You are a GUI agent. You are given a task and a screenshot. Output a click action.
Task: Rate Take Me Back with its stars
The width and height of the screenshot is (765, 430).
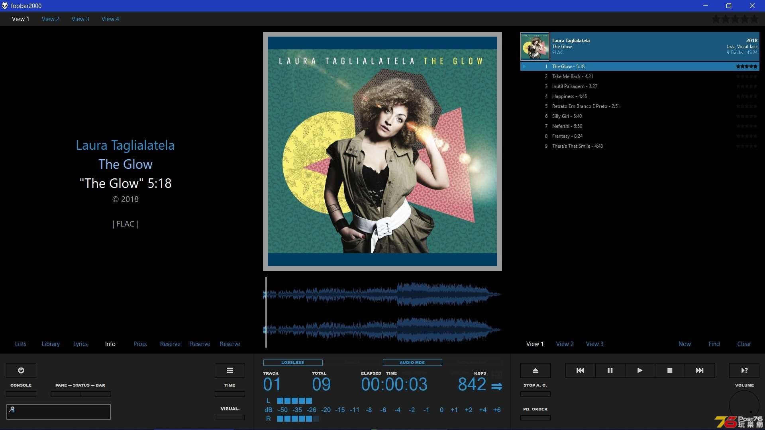[747, 76]
